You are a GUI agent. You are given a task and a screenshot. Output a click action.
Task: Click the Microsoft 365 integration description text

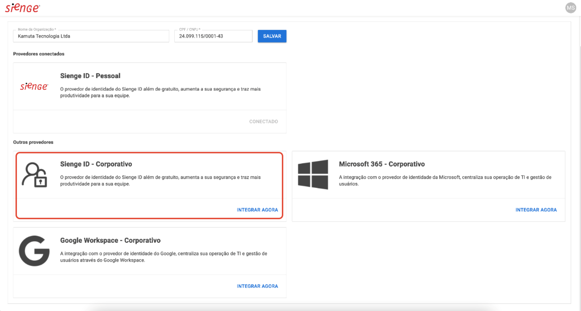pyautogui.click(x=445, y=180)
